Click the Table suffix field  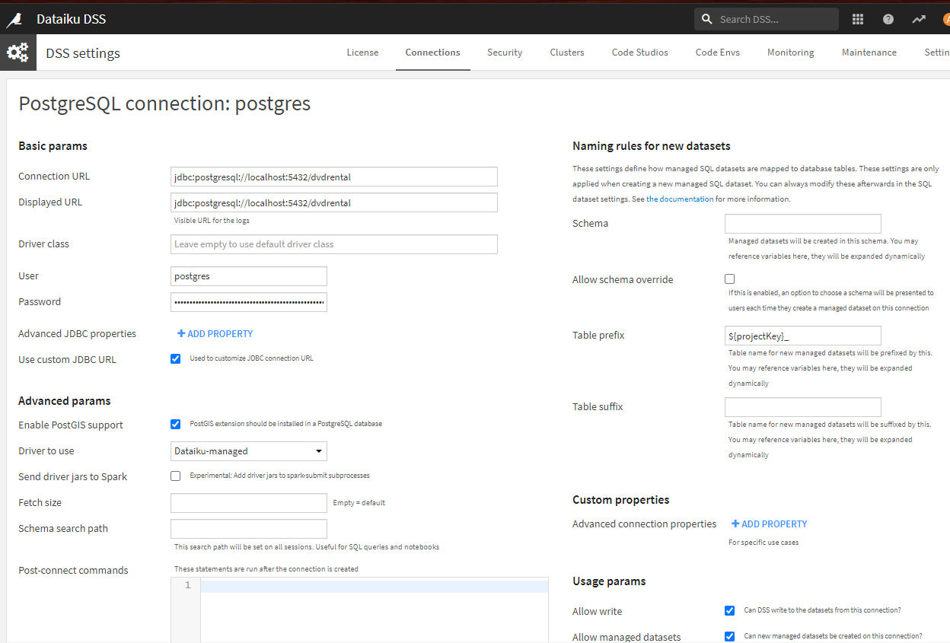click(x=803, y=407)
